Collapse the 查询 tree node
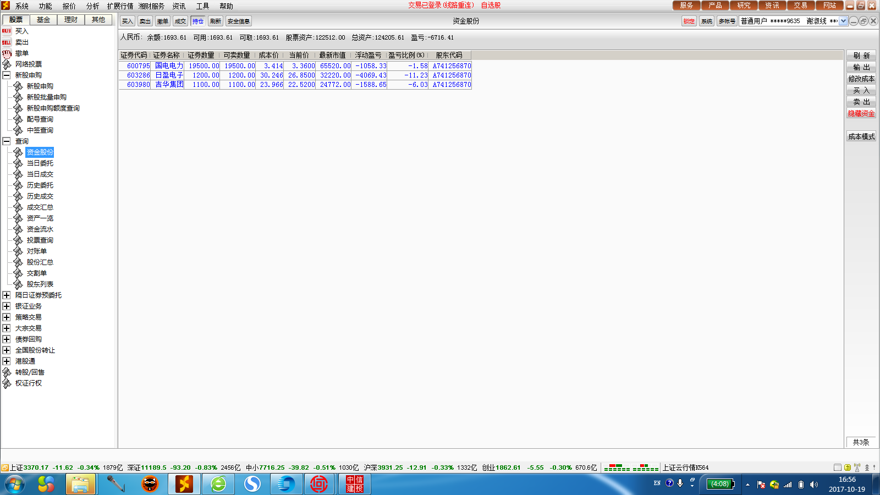The height and width of the screenshot is (495, 880). (x=7, y=141)
